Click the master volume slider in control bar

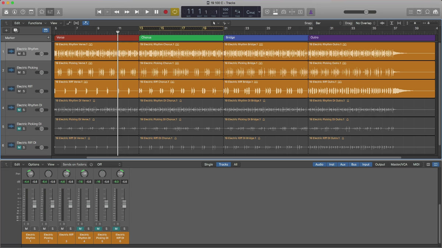(x=365, y=12)
